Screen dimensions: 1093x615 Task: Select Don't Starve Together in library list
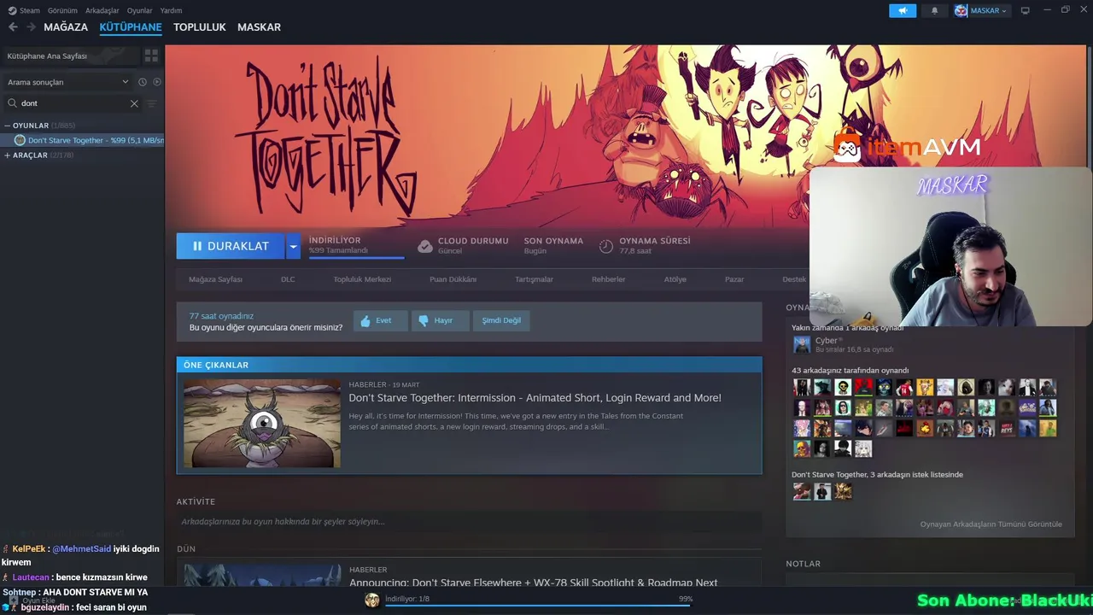click(89, 140)
